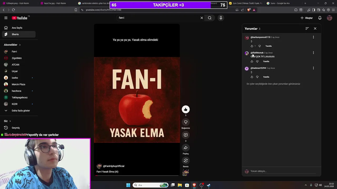The height and width of the screenshot is (189, 337).
Task: Open @barbunyareceli110 profile link
Action: [x=260, y=37]
